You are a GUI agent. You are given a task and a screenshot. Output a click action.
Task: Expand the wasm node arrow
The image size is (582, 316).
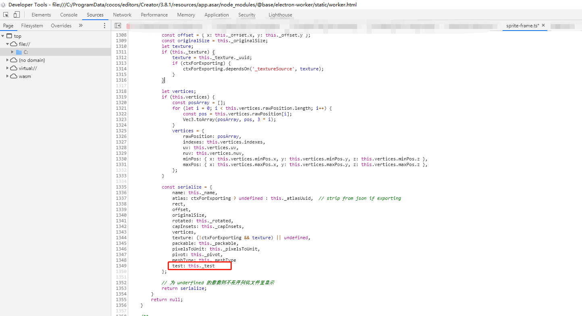pyautogui.click(x=7, y=76)
